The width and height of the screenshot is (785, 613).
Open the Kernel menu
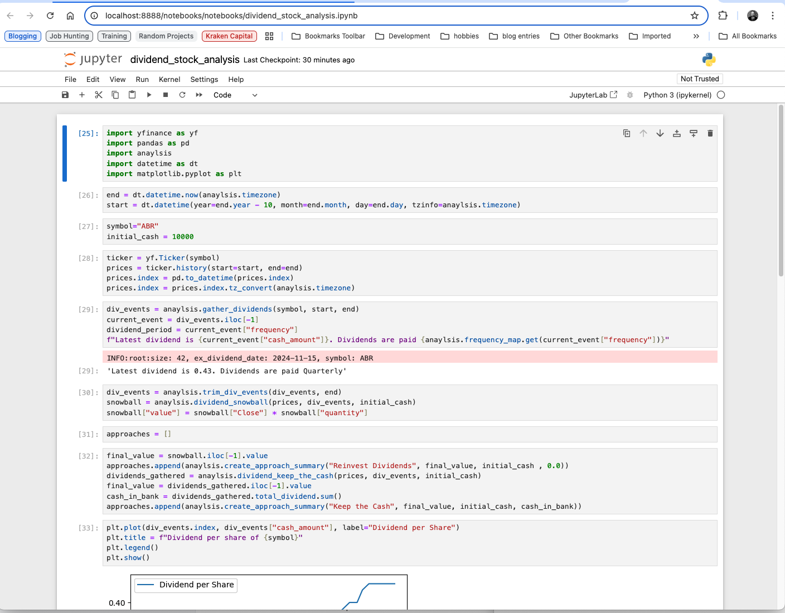[x=169, y=79]
